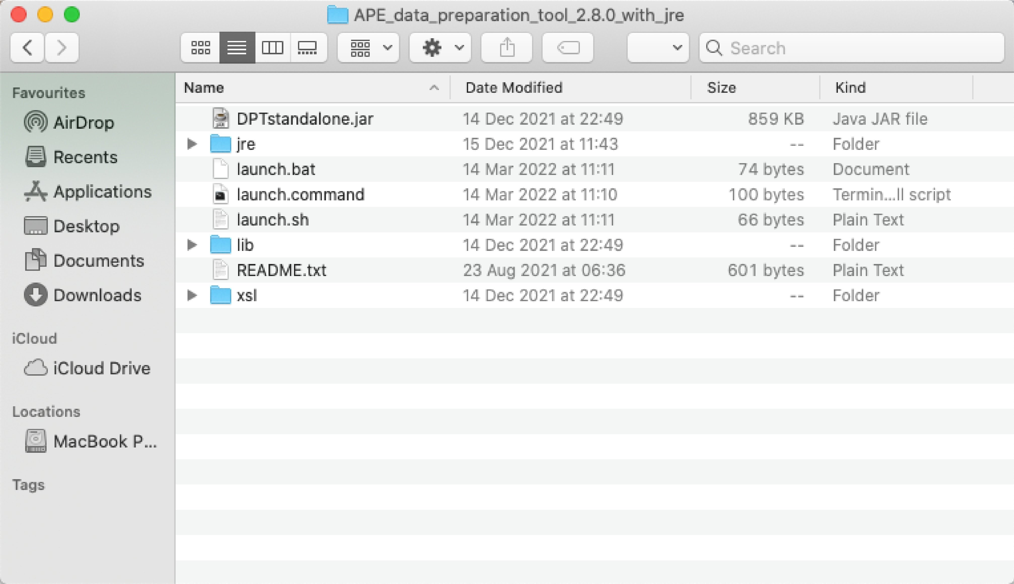Open the blank toolbar dropdown next to Search
Screen dimensions: 1014x584
658,48
